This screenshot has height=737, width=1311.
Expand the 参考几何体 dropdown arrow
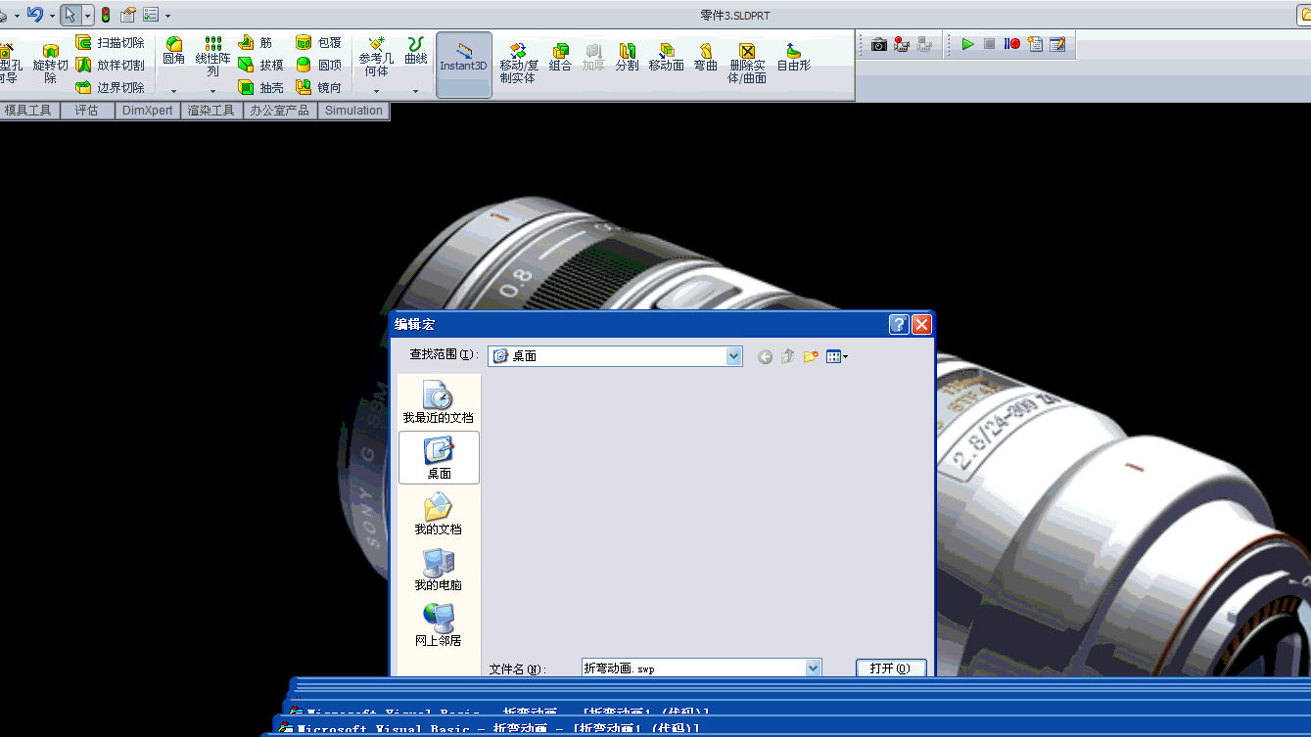[x=376, y=91]
